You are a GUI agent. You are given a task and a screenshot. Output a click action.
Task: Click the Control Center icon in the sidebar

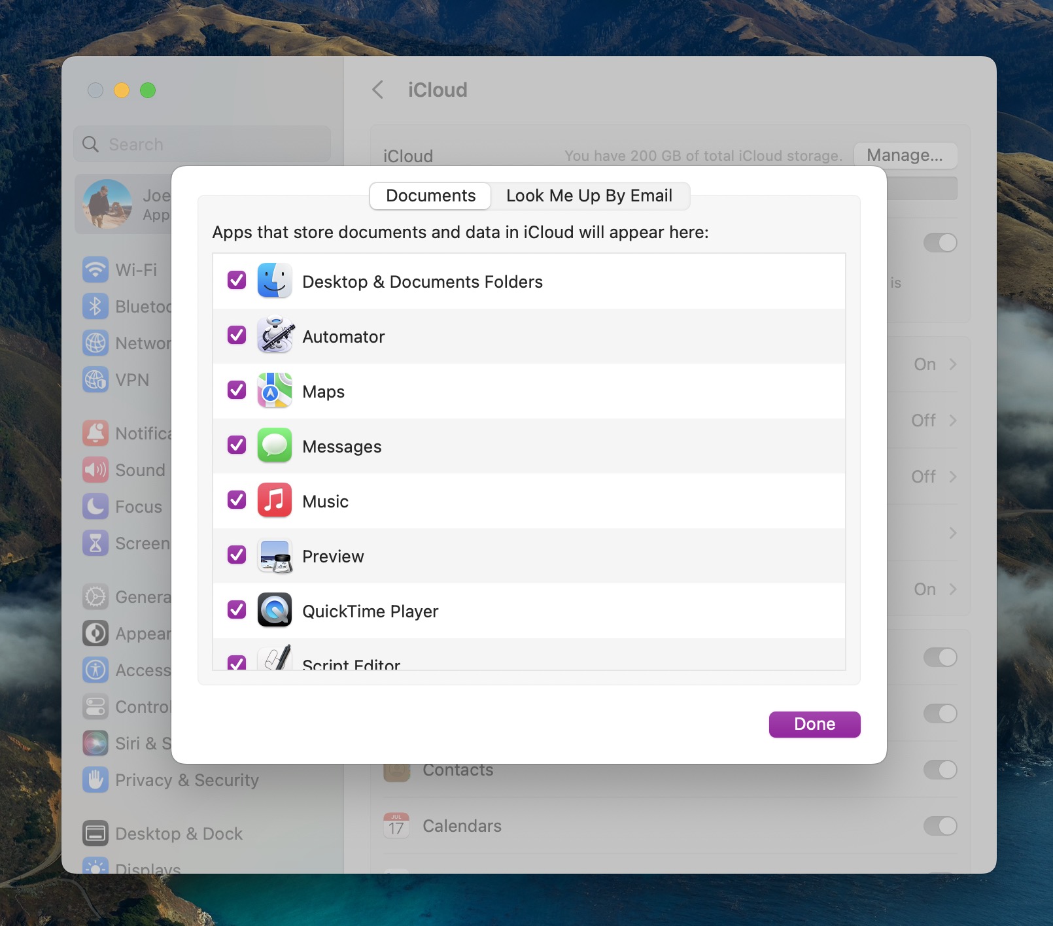(95, 706)
